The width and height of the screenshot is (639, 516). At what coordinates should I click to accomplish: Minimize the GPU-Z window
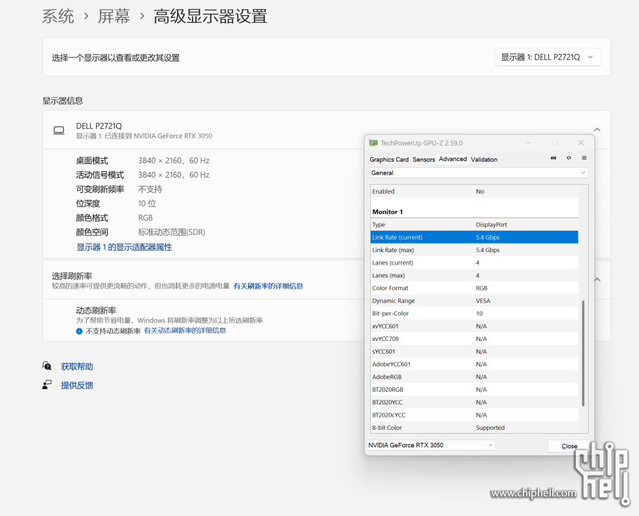coord(529,143)
